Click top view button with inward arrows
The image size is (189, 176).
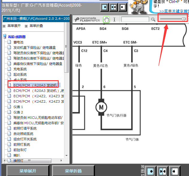pos(114,7)
